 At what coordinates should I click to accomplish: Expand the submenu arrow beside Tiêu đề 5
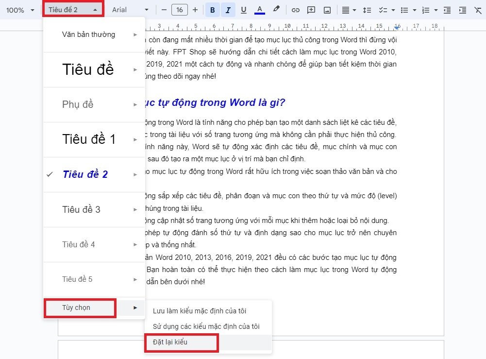135,279
